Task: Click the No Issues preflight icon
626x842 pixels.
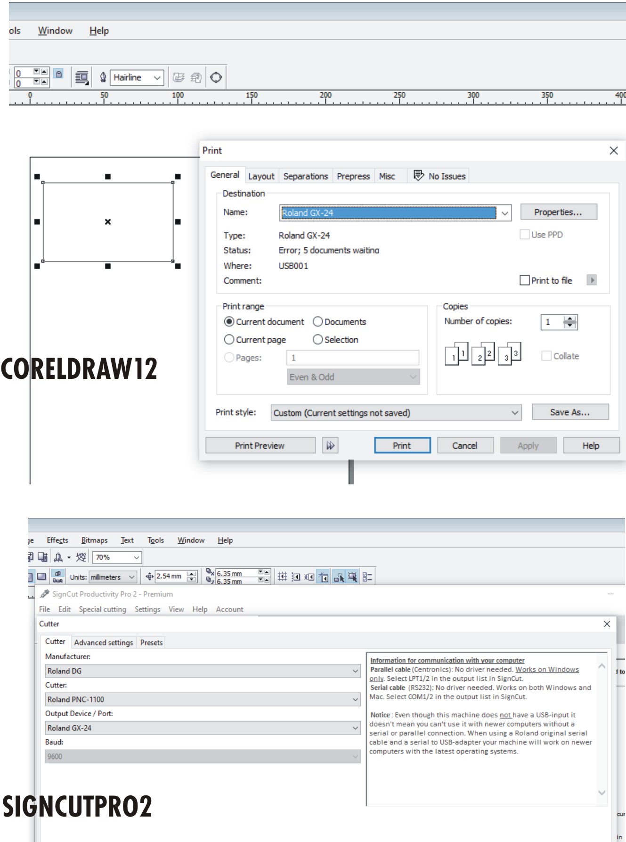Action: tap(418, 175)
